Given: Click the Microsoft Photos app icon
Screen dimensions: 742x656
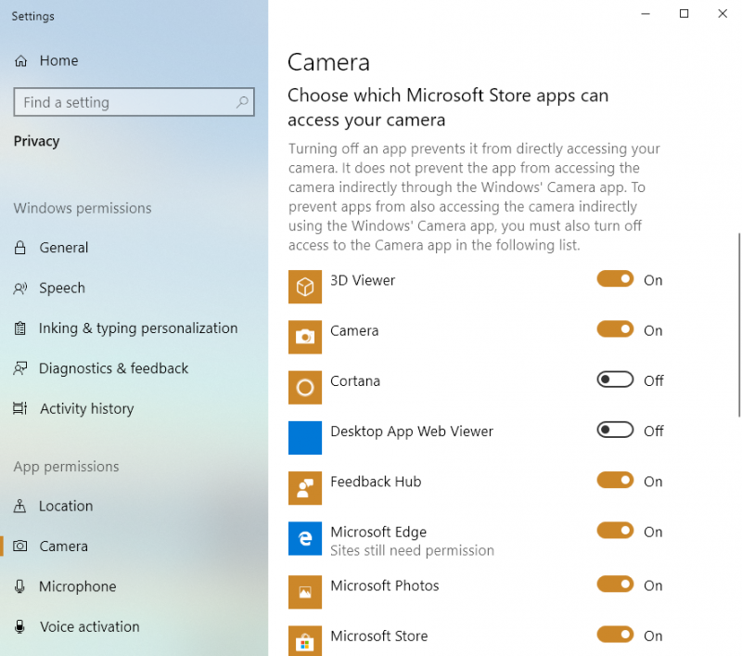Looking at the screenshot, I should tap(305, 592).
